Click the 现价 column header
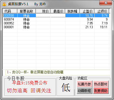 click(x=43, y=11)
